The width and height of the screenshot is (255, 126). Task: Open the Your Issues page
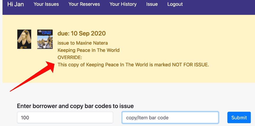[46, 4]
